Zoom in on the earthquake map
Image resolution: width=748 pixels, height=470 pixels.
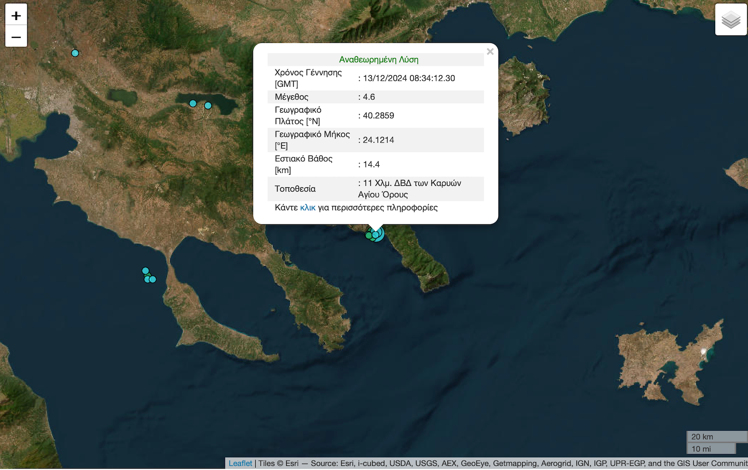point(16,15)
